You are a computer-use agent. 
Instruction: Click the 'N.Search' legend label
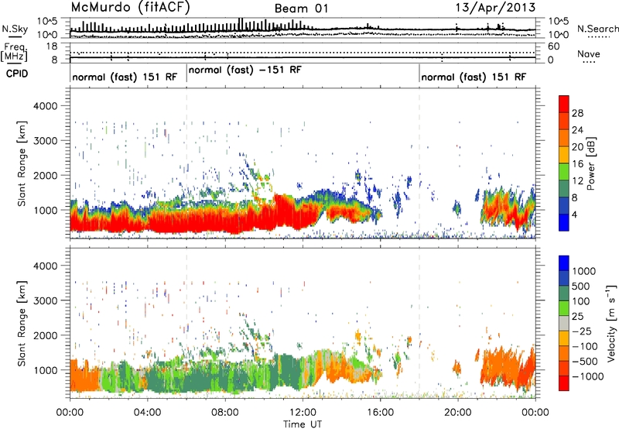pyautogui.click(x=597, y=29)
